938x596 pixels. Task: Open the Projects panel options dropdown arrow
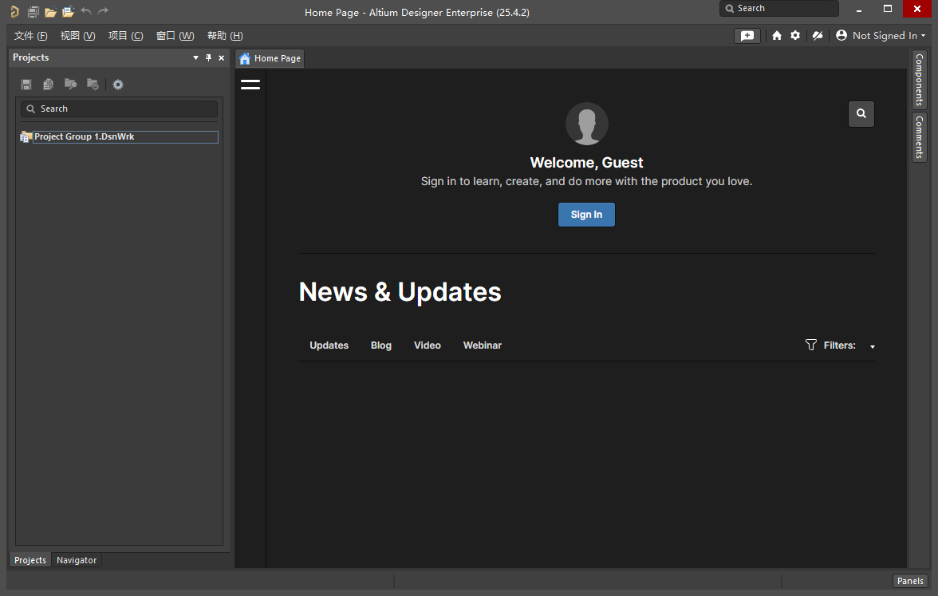pyautogui.click(x=195, y=57)
